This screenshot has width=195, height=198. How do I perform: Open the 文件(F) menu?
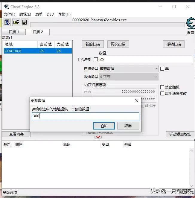click(10, 14)
